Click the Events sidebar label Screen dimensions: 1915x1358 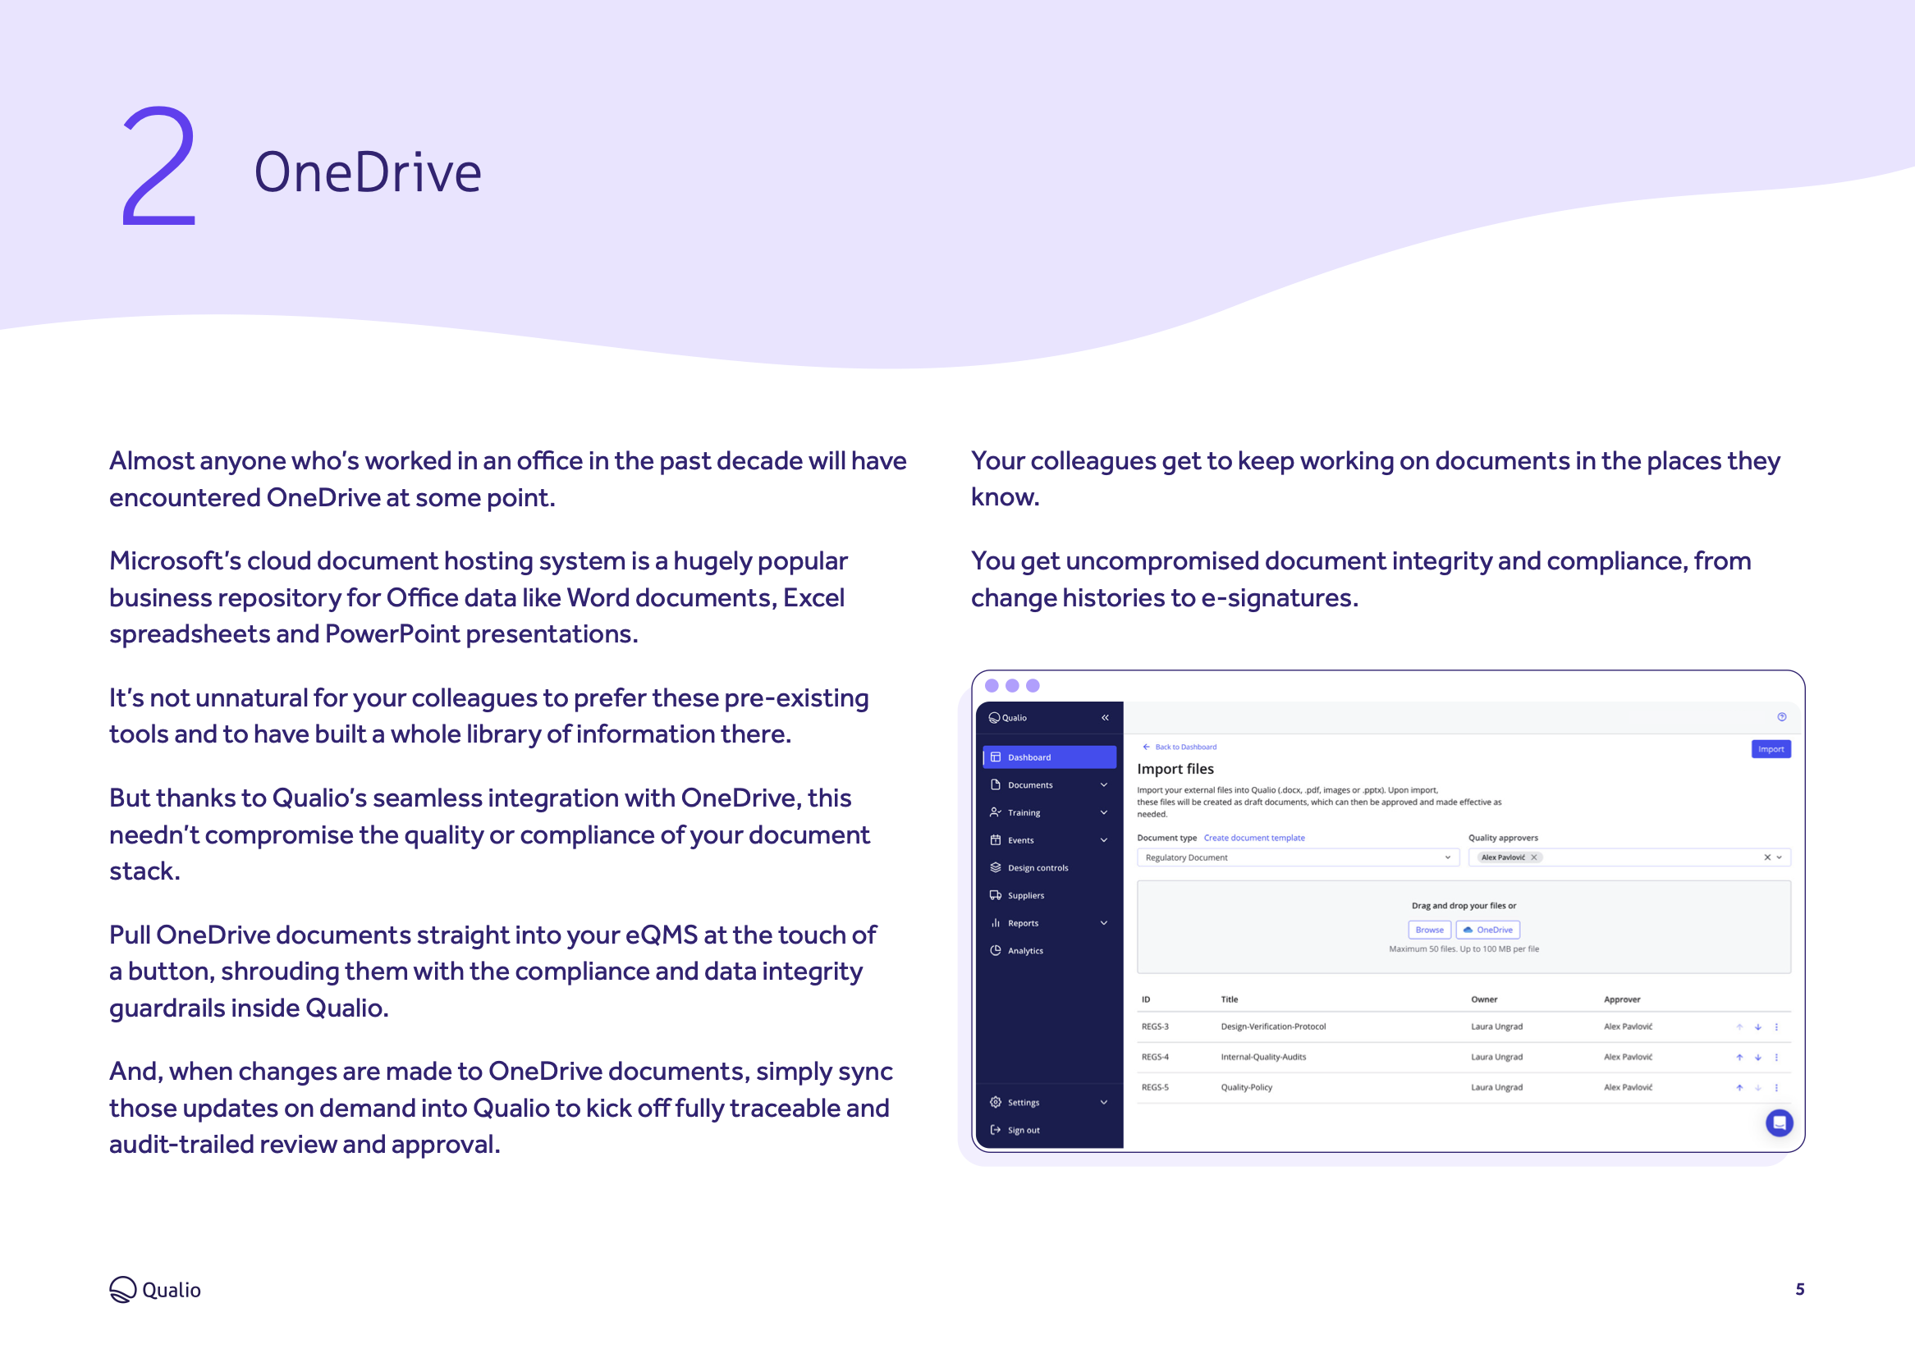1020,840
